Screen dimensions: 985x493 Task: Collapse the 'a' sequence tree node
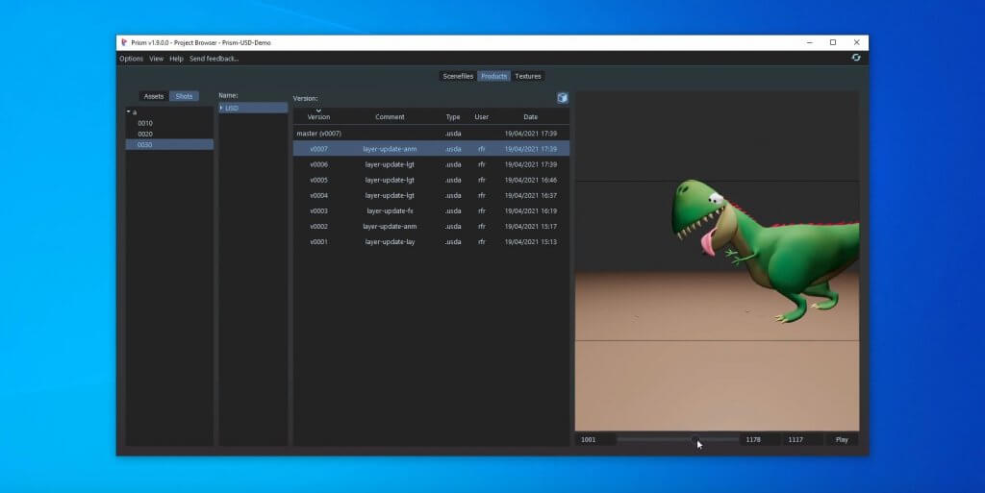pos(128,111)
